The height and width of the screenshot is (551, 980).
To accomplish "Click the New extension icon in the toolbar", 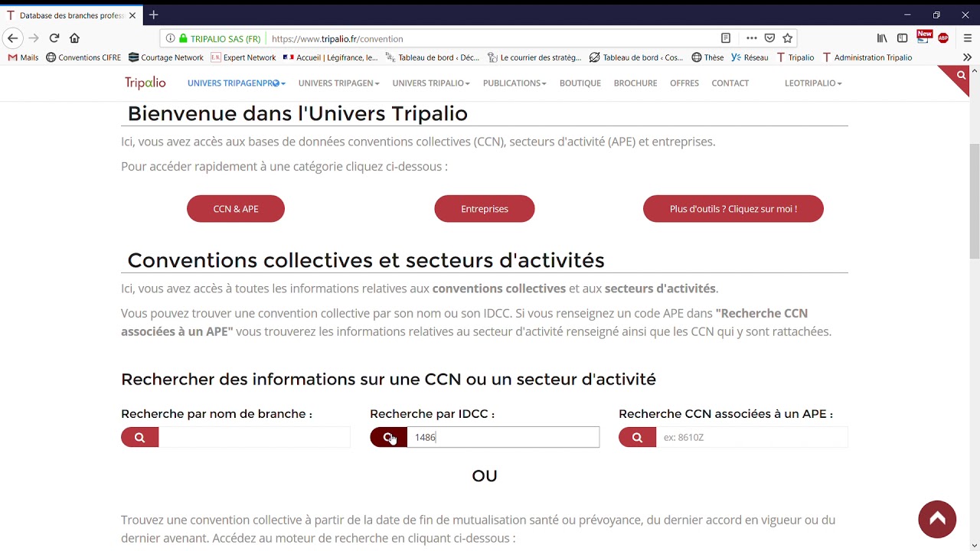I will (924, 37).
